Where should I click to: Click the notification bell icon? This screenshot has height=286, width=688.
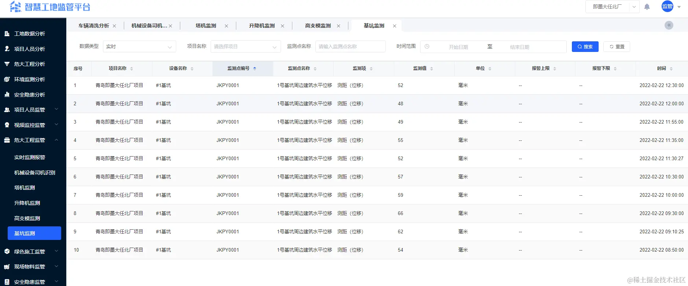647,7
